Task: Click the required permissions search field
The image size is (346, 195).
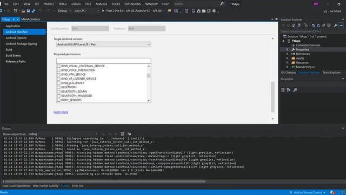Action: [103, 61]
